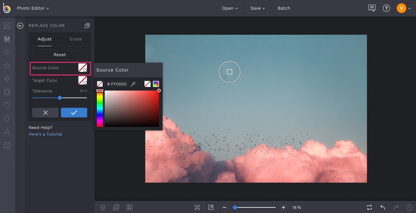The width and height of the screenshot is (416, 213).
Task: Open the Edit tools sidebar icon
Action: 7,39
